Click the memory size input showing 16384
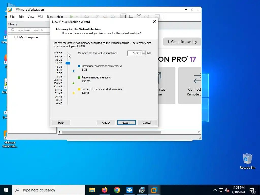The image size is (260, 195). (x=135, y=53)
